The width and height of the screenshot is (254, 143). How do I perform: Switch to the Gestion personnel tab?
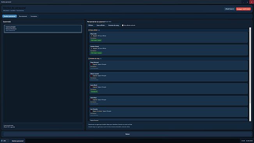tap(9, 16)
